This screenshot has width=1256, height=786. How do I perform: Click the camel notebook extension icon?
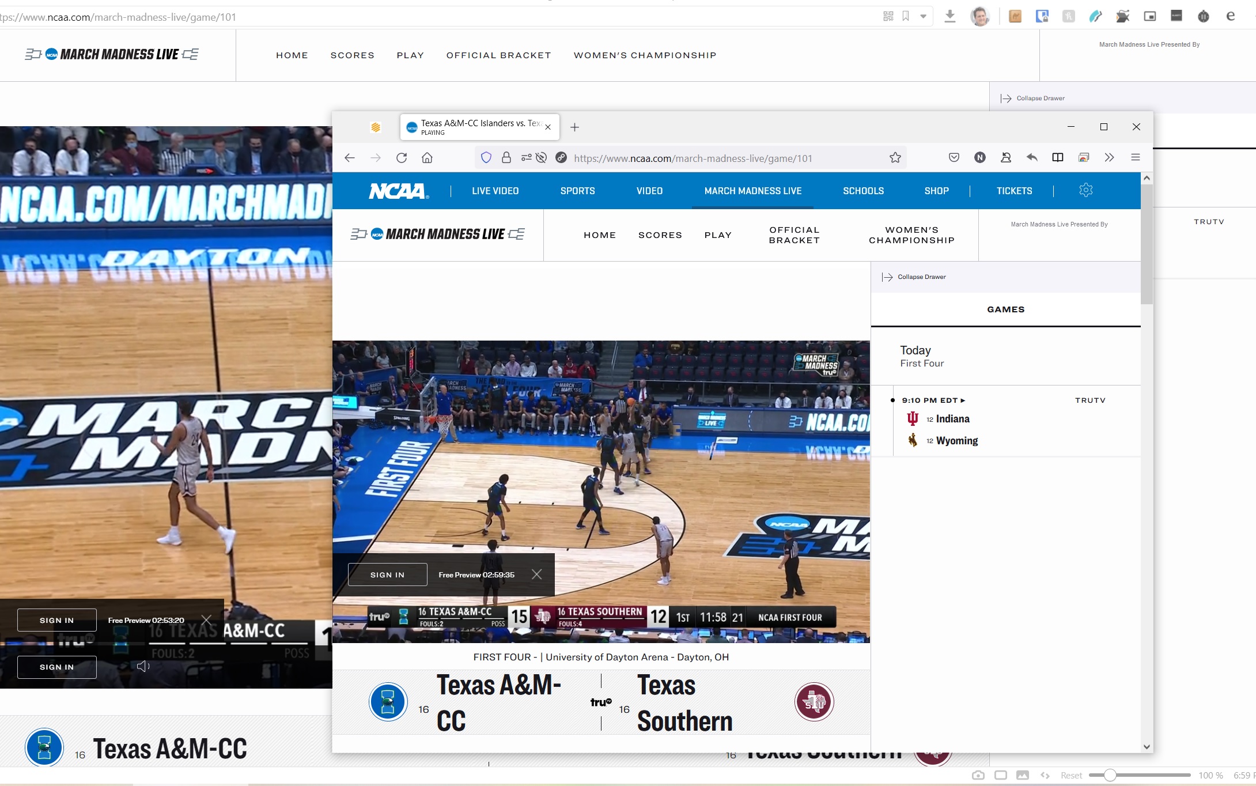[1015, 16]
